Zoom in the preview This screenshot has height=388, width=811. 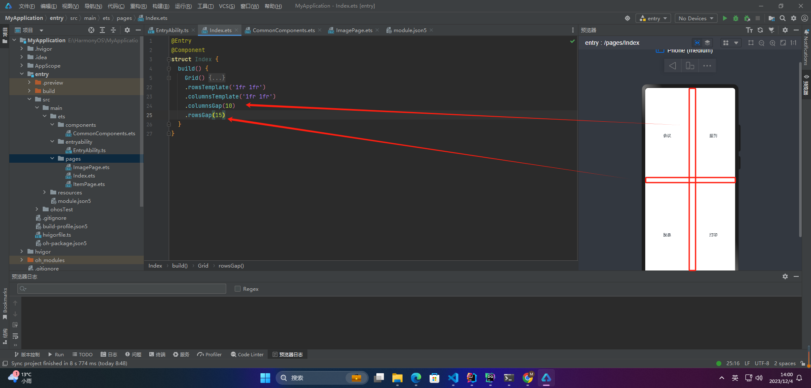click(773, 43)
